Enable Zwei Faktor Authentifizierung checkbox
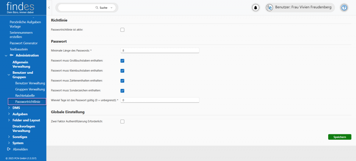The image size is (356, 161). click(122, 121)
